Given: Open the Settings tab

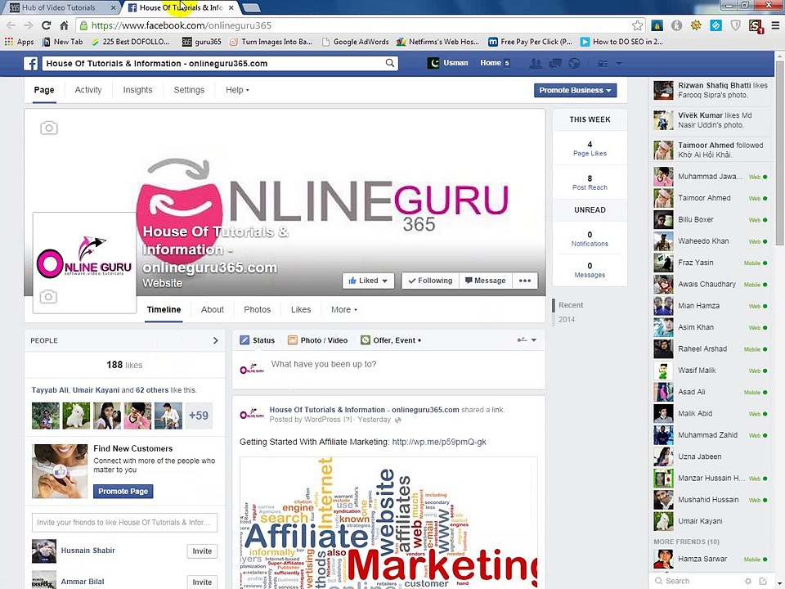Looking at the screenshot, I should [x=189, y=90].
